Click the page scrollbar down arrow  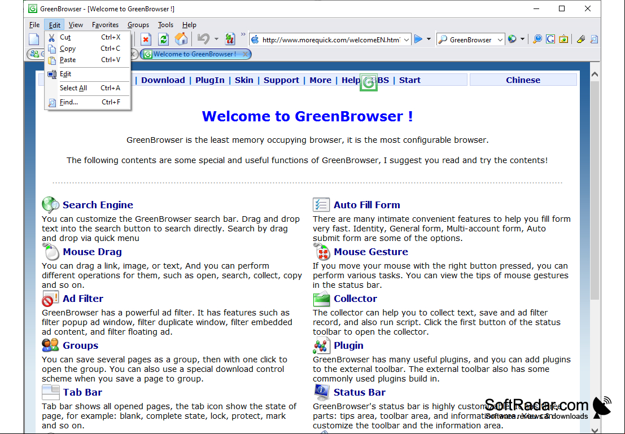tap(595, 430)
